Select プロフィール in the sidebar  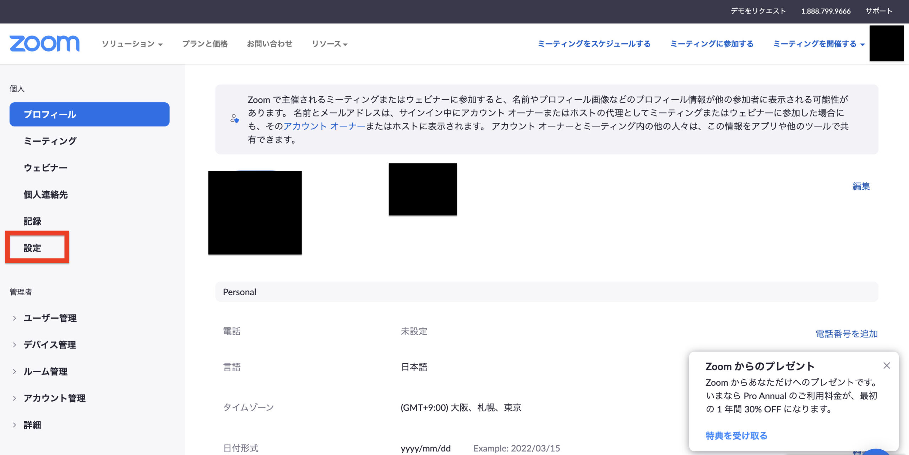click(x=89, y=114)
